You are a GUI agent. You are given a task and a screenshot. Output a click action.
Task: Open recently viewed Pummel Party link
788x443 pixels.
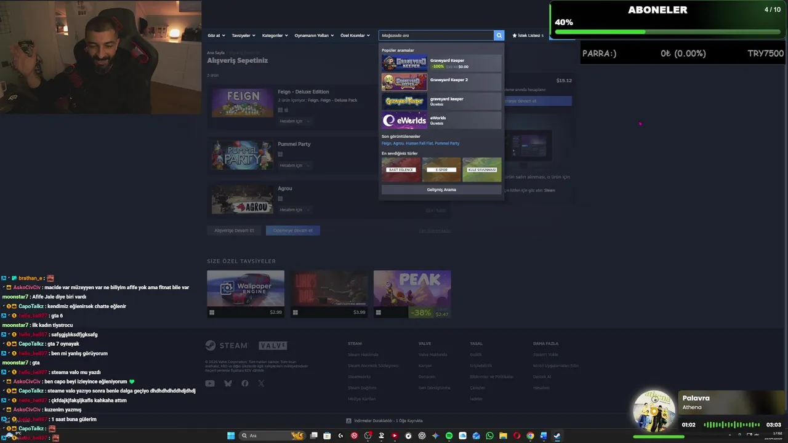447,143
